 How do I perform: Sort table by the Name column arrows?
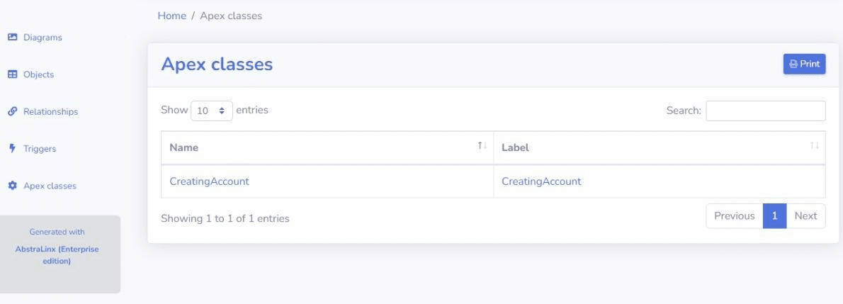pyautogui.click(x=482, y=146)
